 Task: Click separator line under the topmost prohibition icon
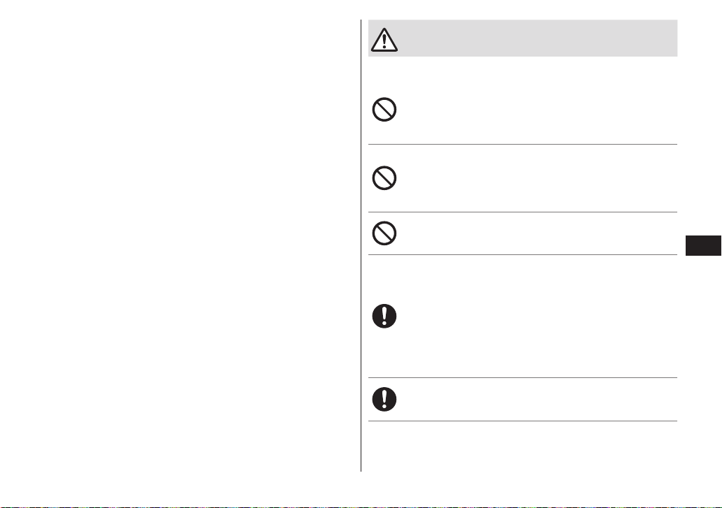[523, 144]
